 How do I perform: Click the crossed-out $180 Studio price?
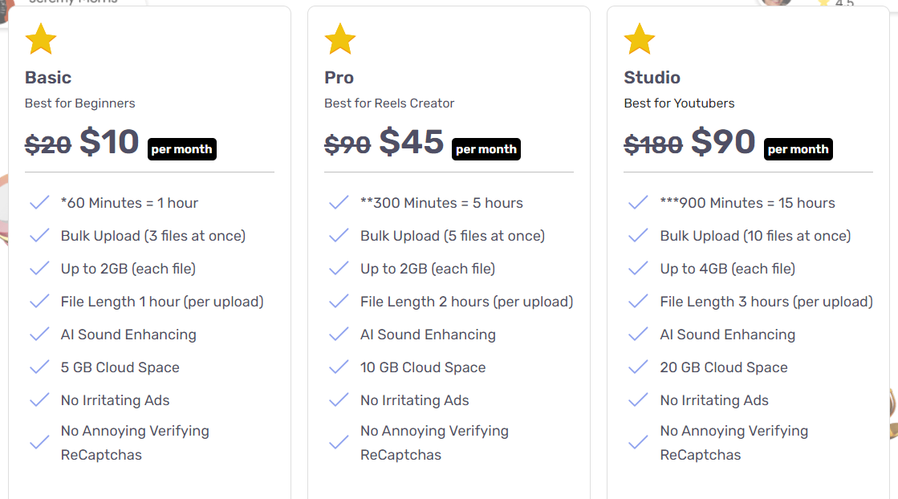click(x=653, y=144)
